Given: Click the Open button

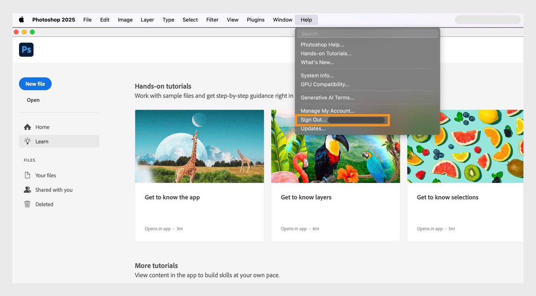Looking at the screenshot, I should tap(33, 100).
